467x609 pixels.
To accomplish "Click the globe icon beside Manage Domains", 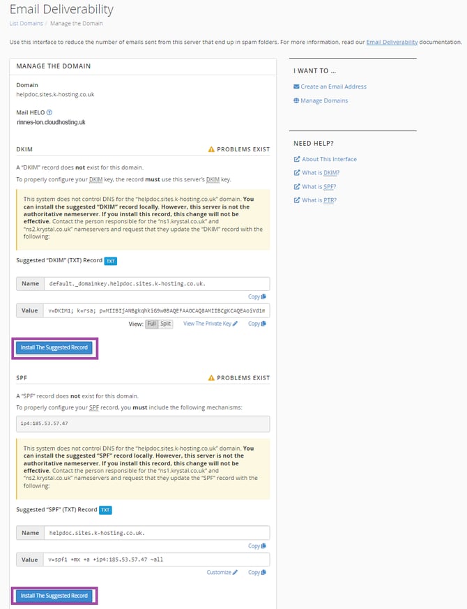I will [296, 100].
